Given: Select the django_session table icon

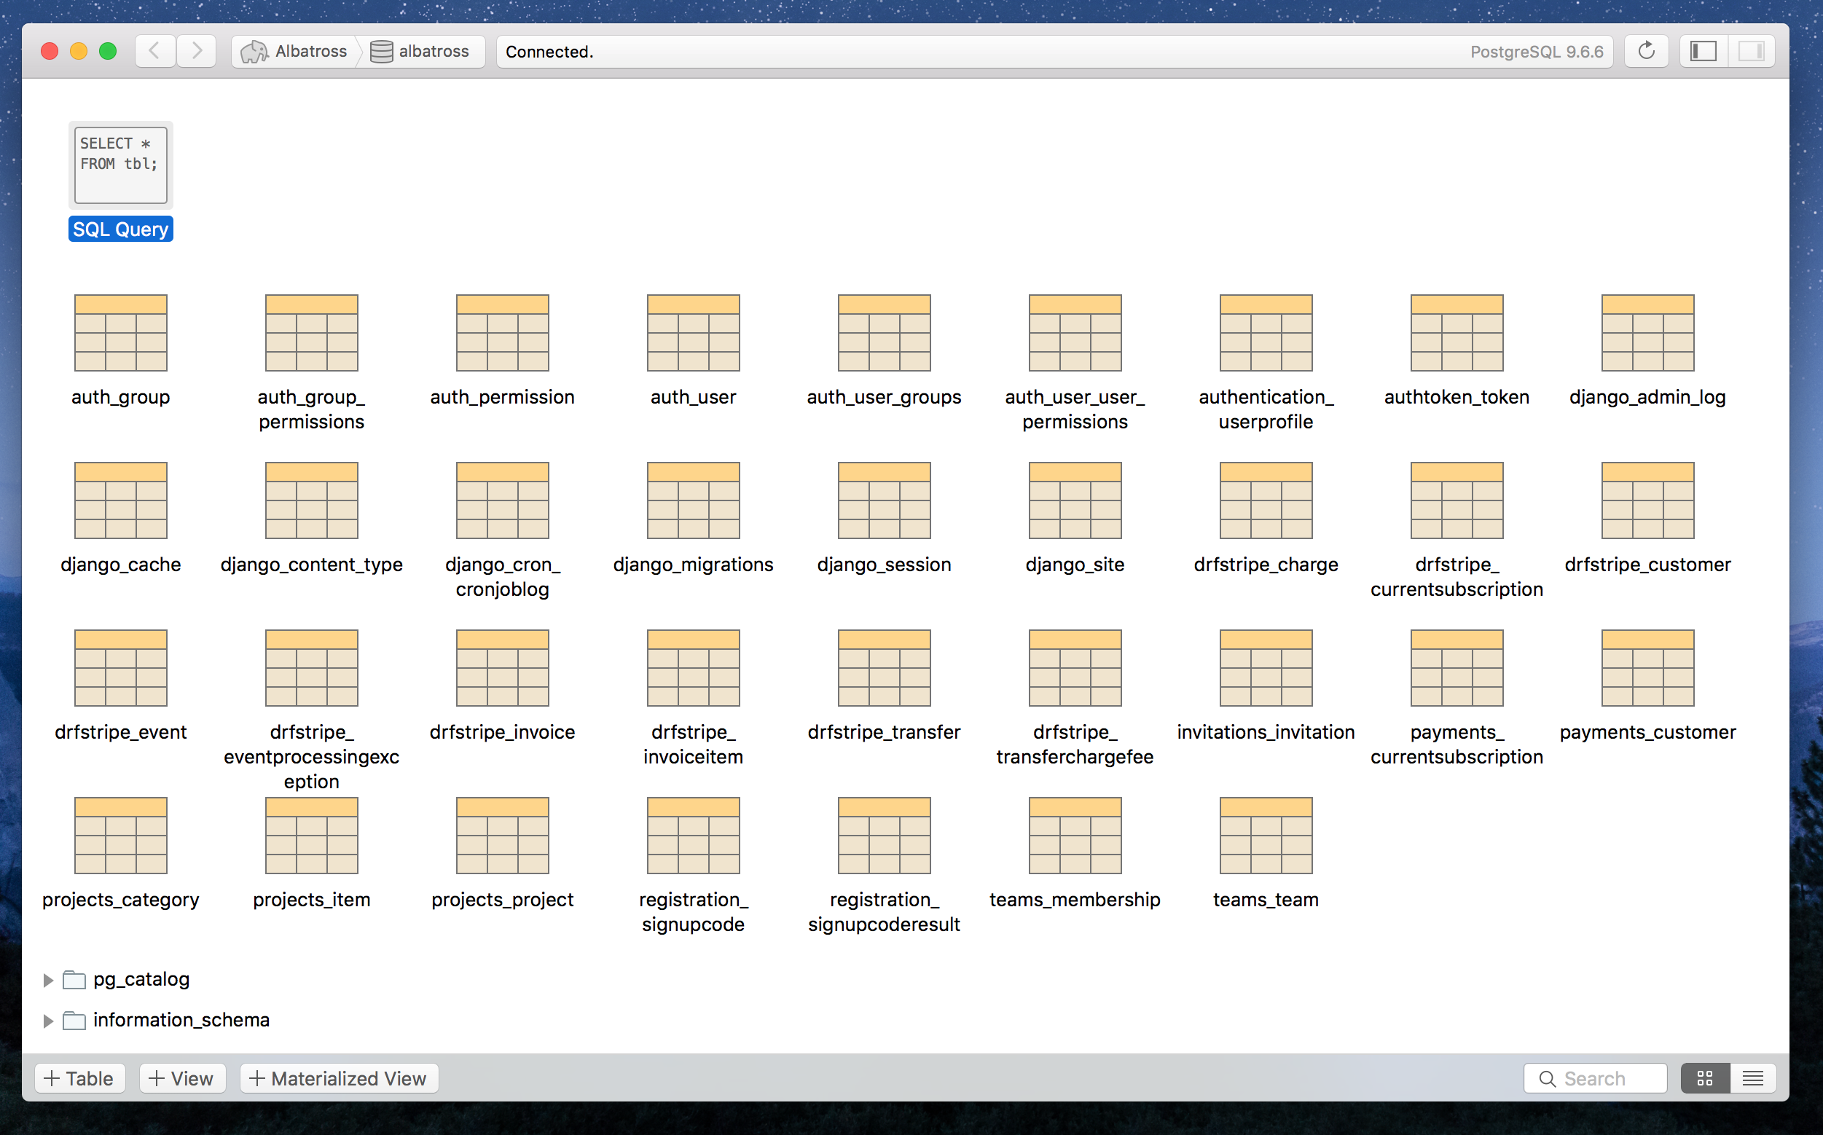Looking at the screenshot, I should coord(884,500).
